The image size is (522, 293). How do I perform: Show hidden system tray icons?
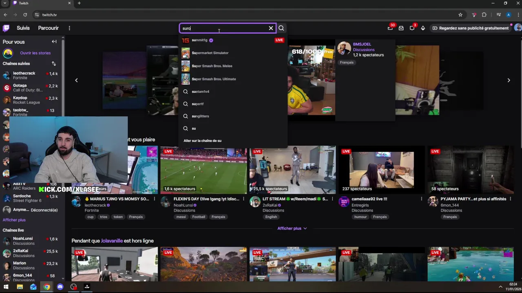click(500, 287)
